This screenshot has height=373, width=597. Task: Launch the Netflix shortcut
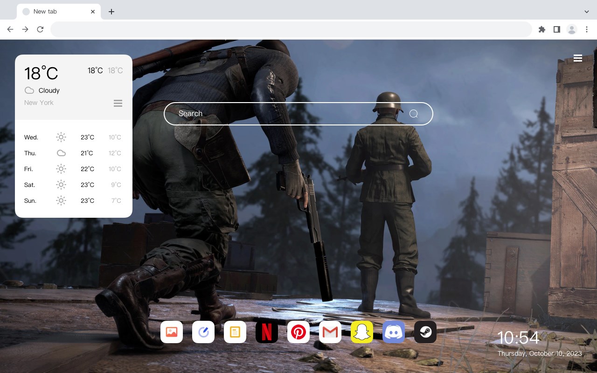point(267,332)
